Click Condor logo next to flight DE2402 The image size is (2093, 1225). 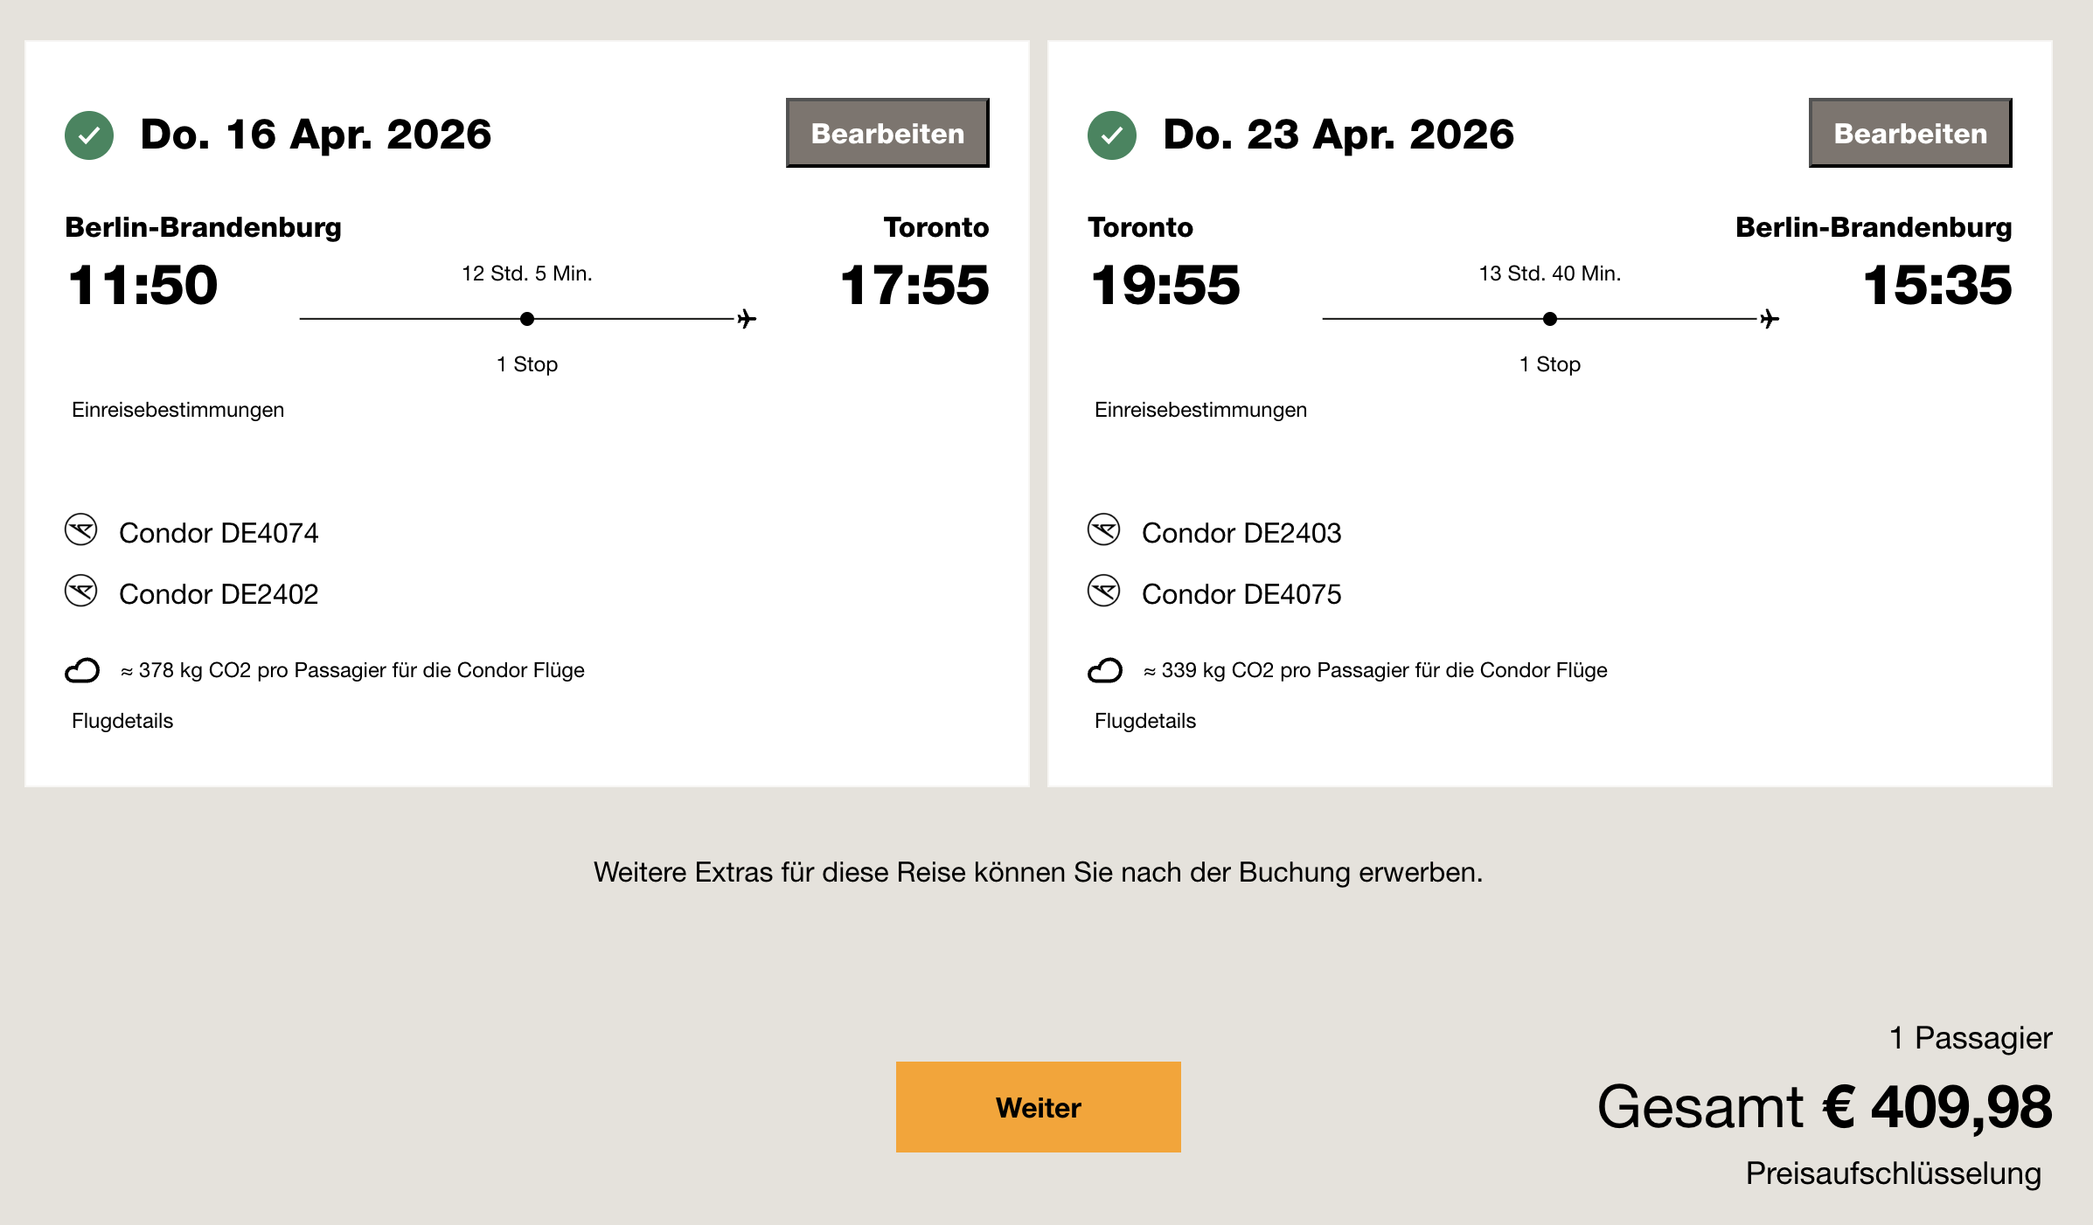click(x=81, y=592)
